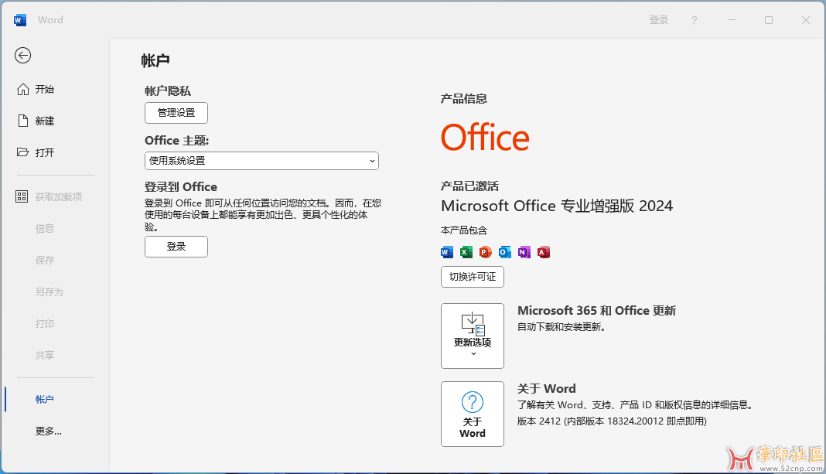
Task: Click the Word icon in product list
Action: pos(446,251)
